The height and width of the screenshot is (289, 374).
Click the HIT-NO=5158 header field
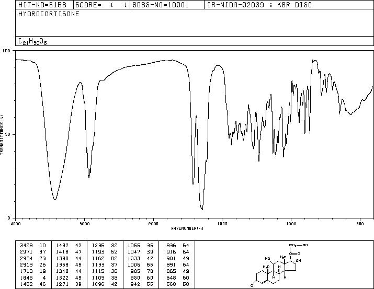tap(42, 5)
